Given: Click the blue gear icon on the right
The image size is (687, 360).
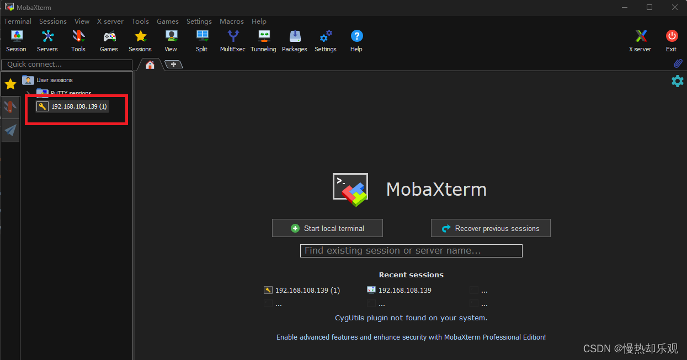Looking at the screenshot, I should (x=677, y=81).
